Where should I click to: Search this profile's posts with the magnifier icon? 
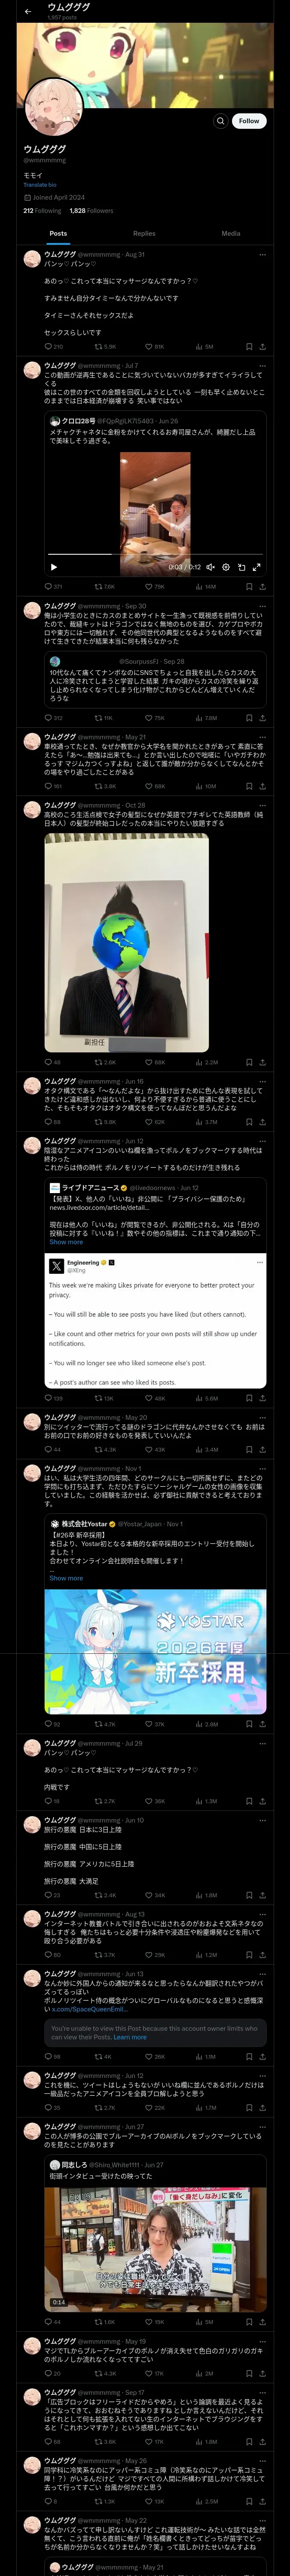click(220, 121)
